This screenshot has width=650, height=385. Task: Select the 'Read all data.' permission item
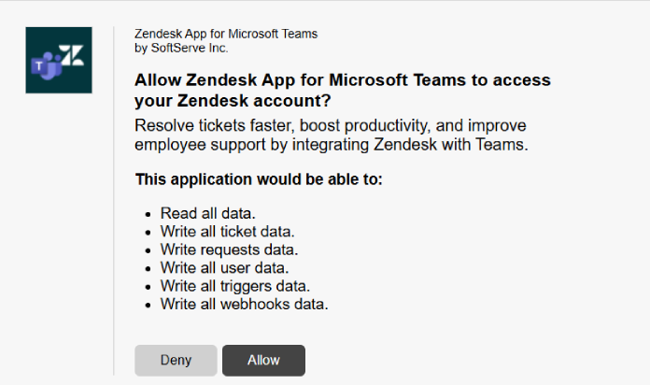pos(208,213)
